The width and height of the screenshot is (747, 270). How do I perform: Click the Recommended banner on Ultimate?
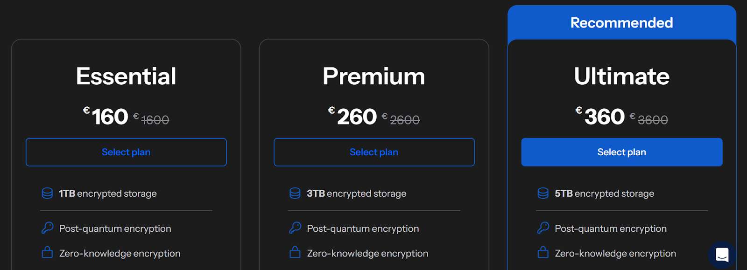[x=621, y=22]
